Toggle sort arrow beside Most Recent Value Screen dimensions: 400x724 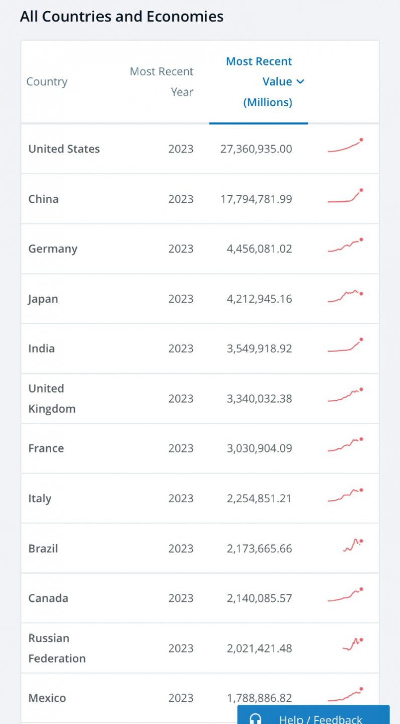tap(301, 82)
